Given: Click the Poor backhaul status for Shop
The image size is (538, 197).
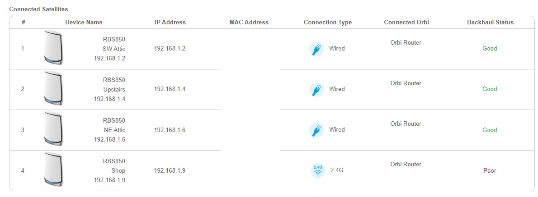Looking at the screenshot, I should tap(490, 171).
